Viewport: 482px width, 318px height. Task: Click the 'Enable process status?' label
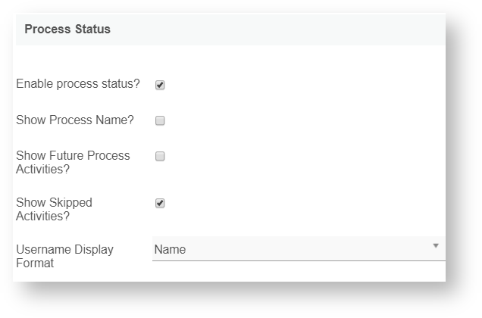(78, 84)
